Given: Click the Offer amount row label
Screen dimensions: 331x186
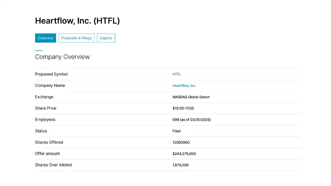Looking at the screenshot, I should tap(47, 154).
